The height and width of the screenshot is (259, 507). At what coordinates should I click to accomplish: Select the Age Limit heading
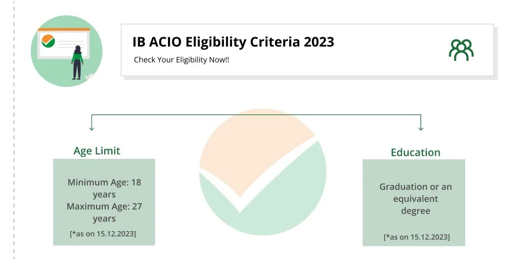97,151
